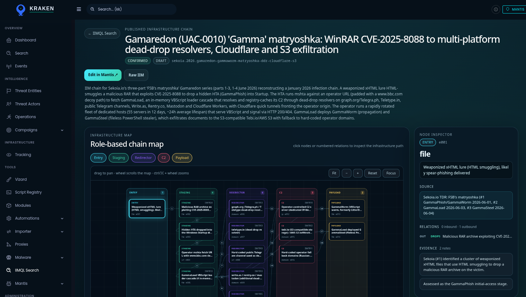Image resolution: width=526 pixels, height=297 pixels.
Task: Click the Importer arrows icon
Action: click(9, 231)
